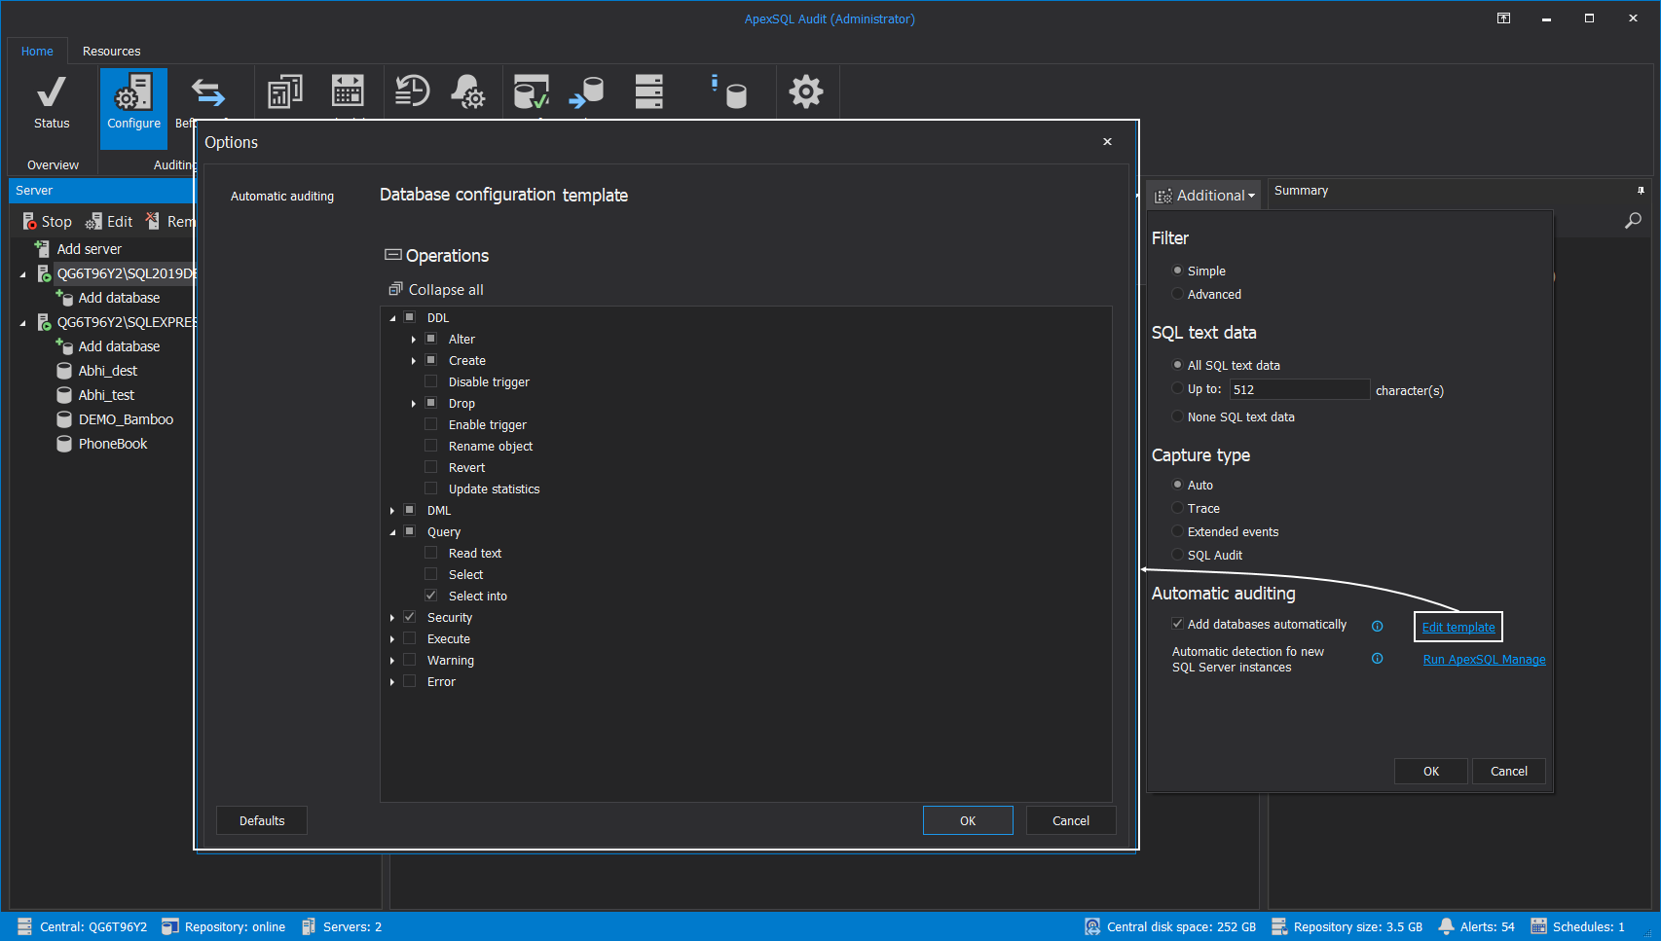Open the reports icon in ribbon
This screenshot has height=941, width=1661.
[x=284, y=92]
